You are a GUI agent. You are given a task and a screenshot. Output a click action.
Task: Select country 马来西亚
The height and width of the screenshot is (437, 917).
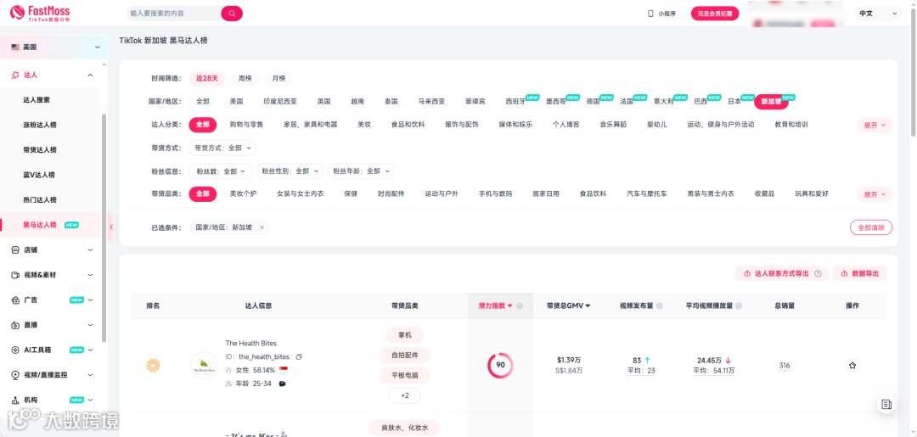tap(431, 102)
